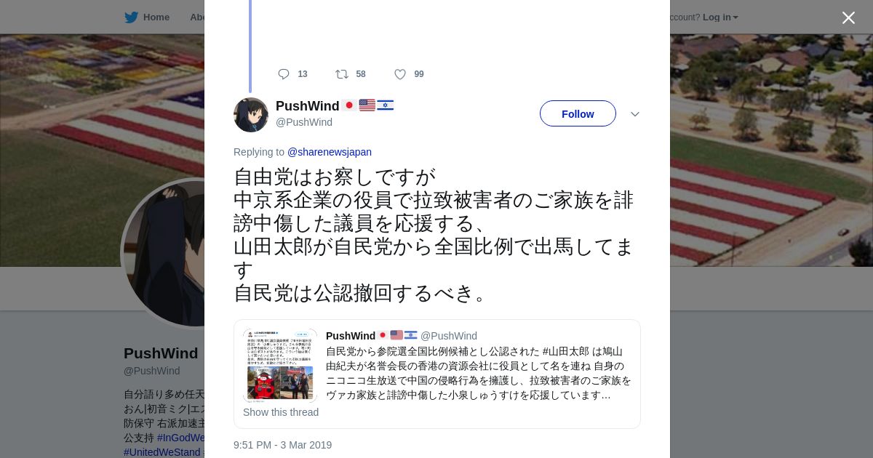The image size is (873, 458).
Task: Click the retweet count 58
Action: point(361,74)
